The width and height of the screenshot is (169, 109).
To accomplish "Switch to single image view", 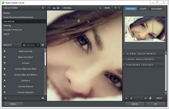I will pos(54,8).
